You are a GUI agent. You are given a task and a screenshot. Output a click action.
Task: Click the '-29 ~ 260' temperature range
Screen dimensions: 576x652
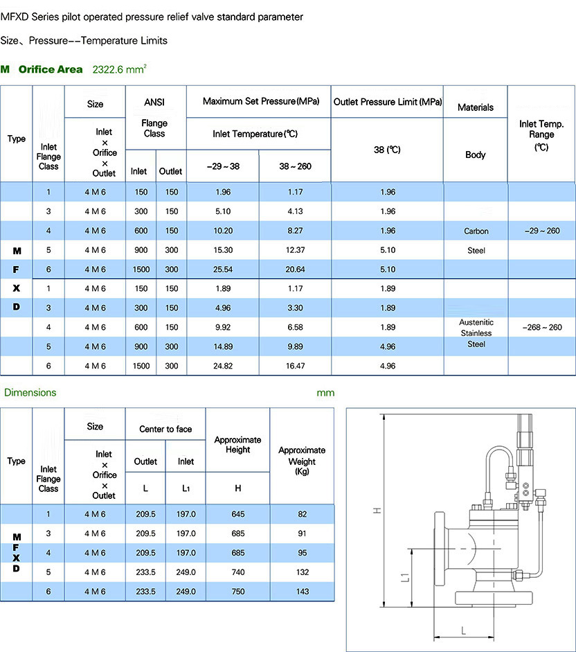(542, 231)
